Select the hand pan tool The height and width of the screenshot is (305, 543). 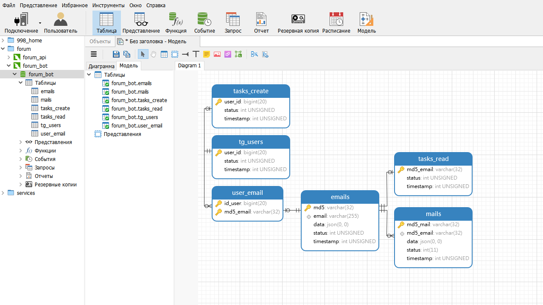click(x=153, y=54)
